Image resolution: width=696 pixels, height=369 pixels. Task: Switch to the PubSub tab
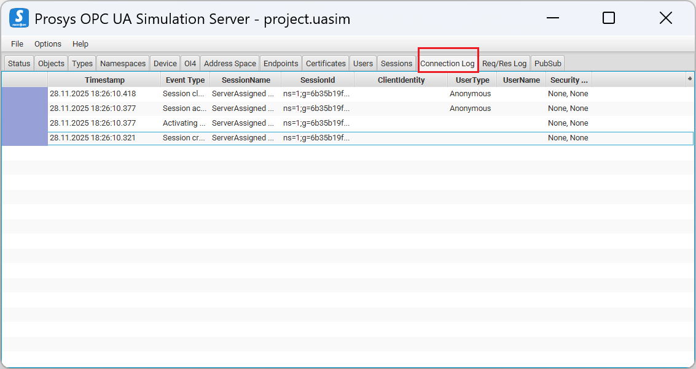(x=548, y=63)
